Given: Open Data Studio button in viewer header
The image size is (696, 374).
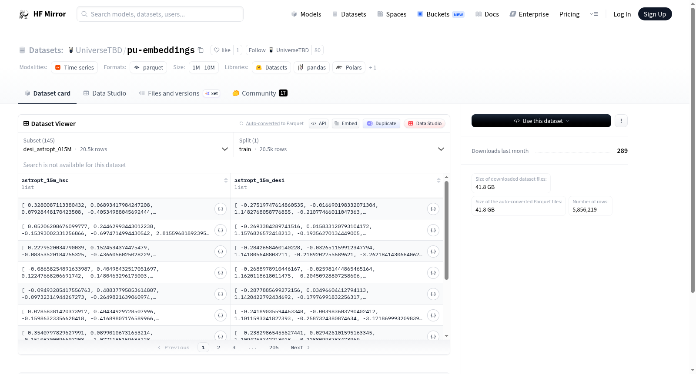Looking at the screenshot, I should click(425, 123).
